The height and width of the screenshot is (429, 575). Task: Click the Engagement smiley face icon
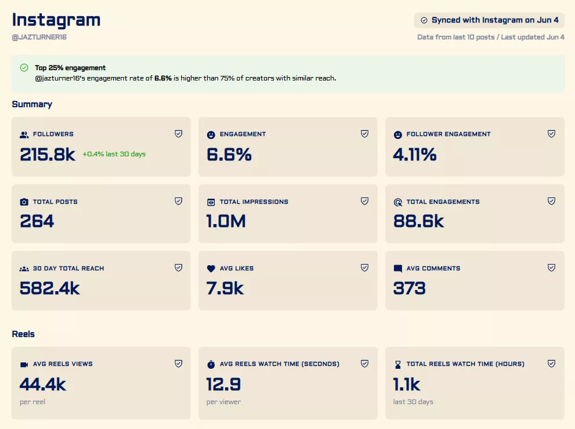click(x=211, y=135)
